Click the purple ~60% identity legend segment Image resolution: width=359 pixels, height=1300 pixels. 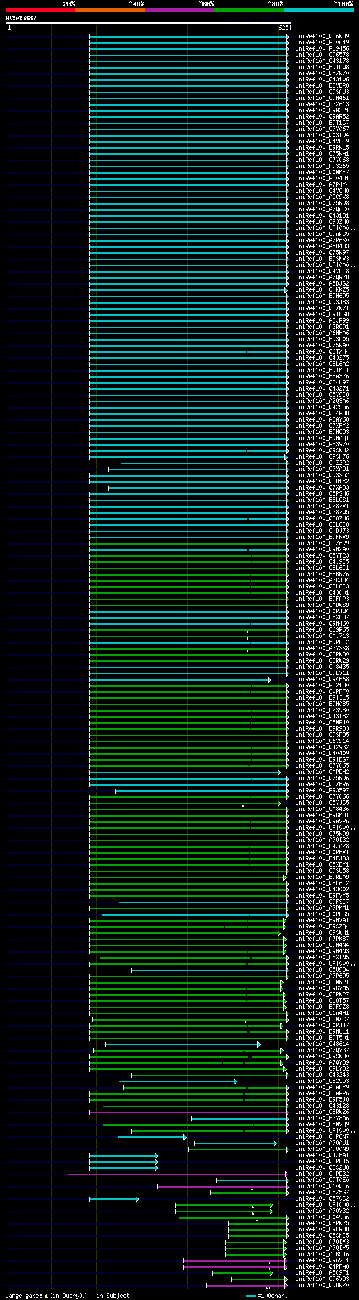(179, 10)
